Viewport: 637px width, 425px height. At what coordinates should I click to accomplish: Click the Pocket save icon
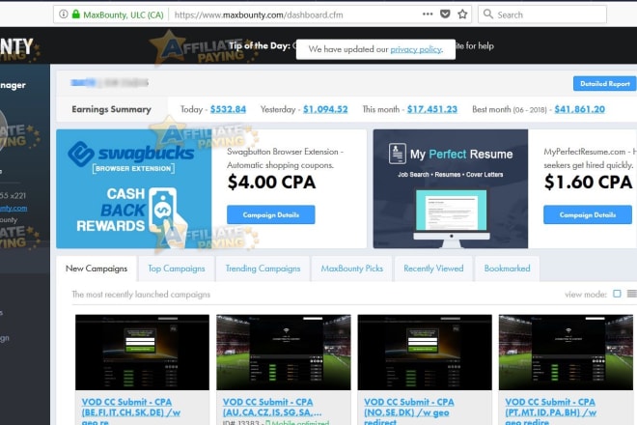point(445,14)
